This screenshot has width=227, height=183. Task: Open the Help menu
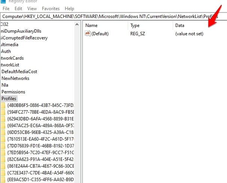coord(69,9)
